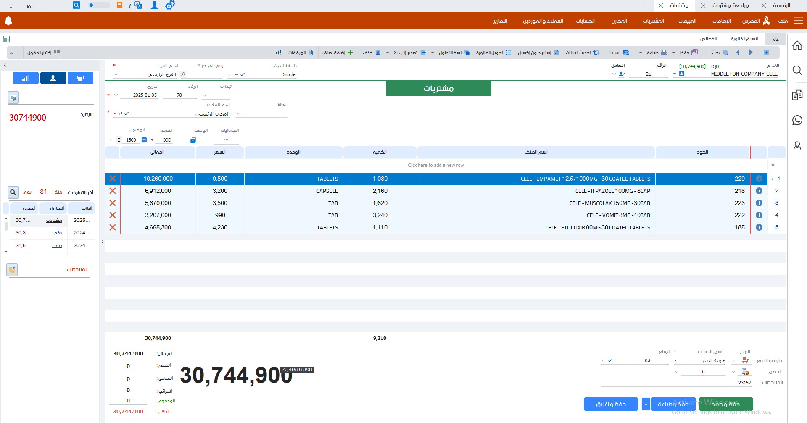The width and height of the screenshot is (807, 423).
Task: Delete row 3 MUSCOLAX with red X
Action: coord(113,203)
